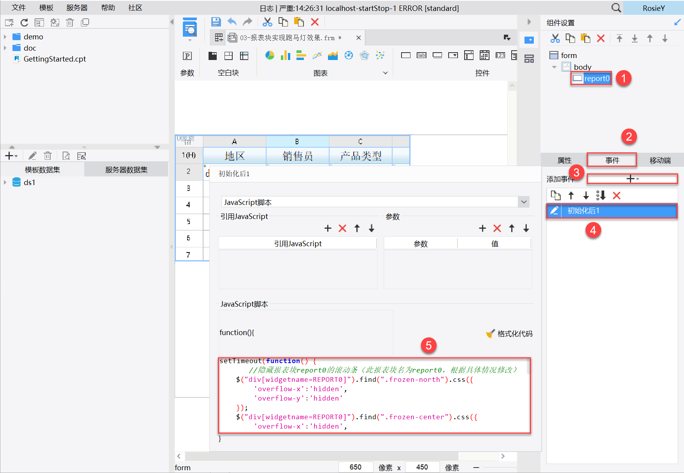Expand the ds1 dataset node
This screenshot has height=473, width=684.
tap(5, 182)
